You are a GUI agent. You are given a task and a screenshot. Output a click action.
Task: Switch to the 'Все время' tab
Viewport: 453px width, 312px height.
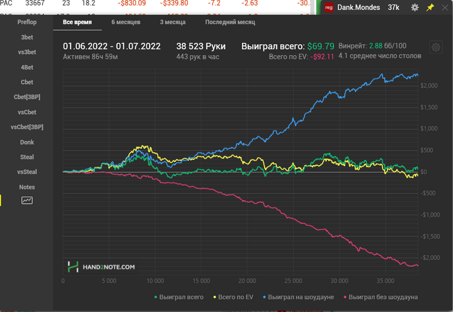pos(78,22)
